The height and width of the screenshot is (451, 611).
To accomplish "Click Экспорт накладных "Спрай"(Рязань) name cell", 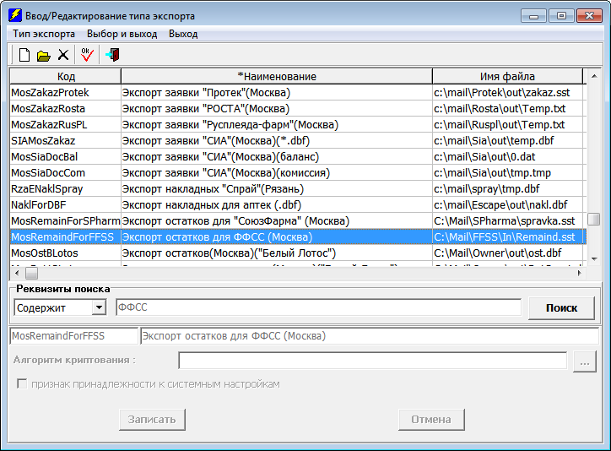I will [x=277, y=189].
